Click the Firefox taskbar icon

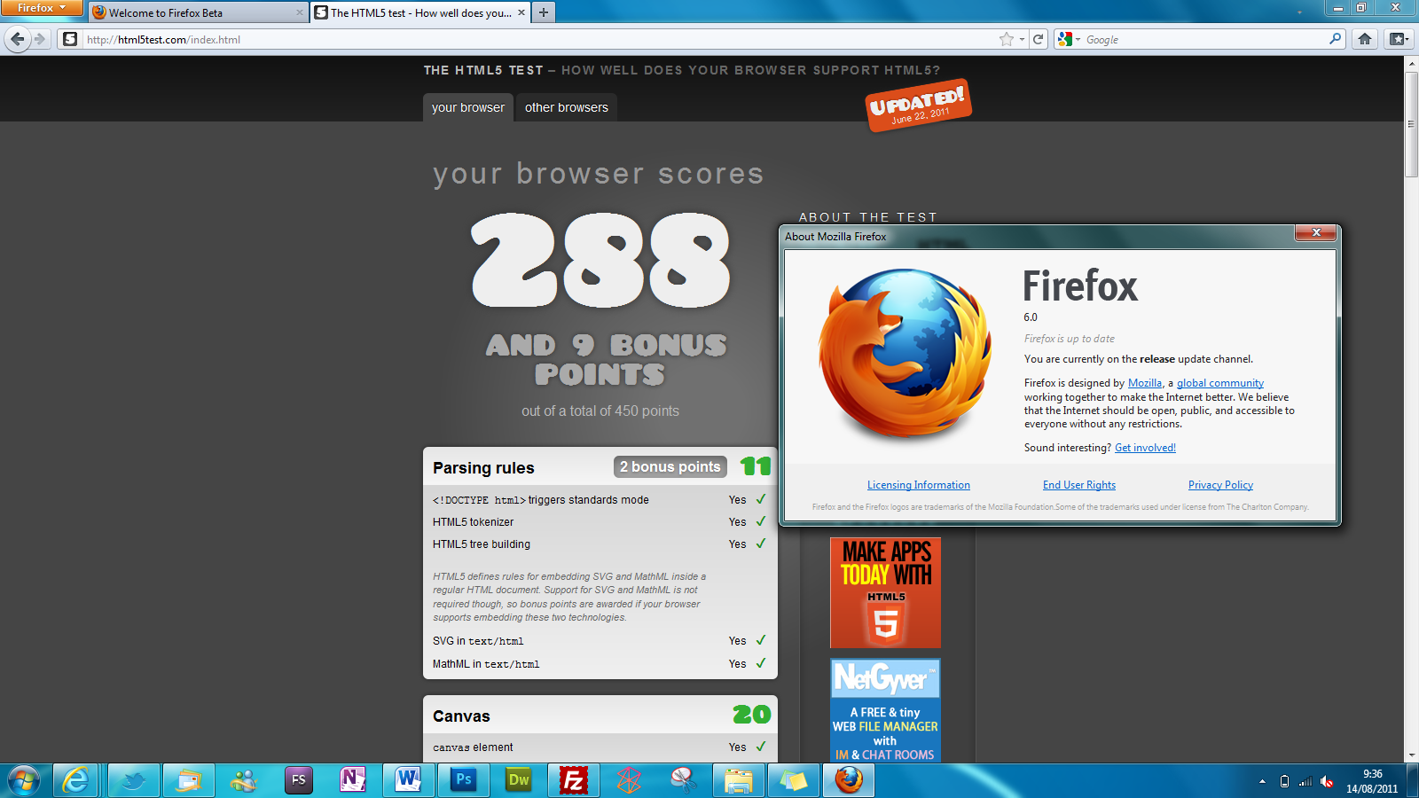point(849,780)
